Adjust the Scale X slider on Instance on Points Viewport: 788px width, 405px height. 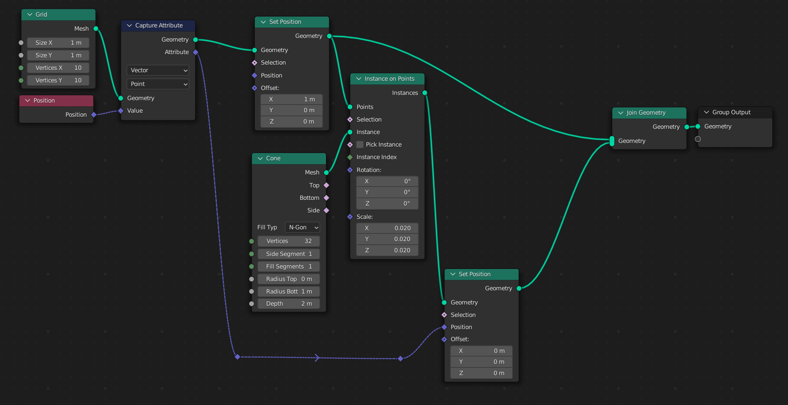[x=387, y=228]
